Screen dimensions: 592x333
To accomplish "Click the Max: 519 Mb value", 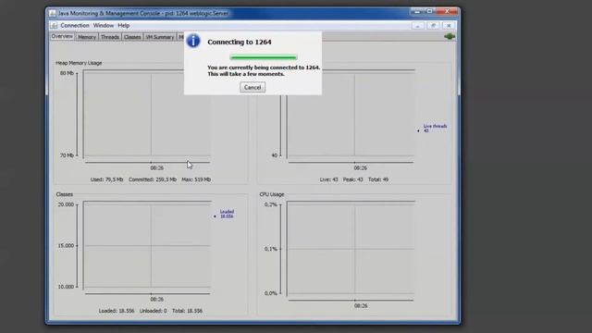I will [196, 179].
